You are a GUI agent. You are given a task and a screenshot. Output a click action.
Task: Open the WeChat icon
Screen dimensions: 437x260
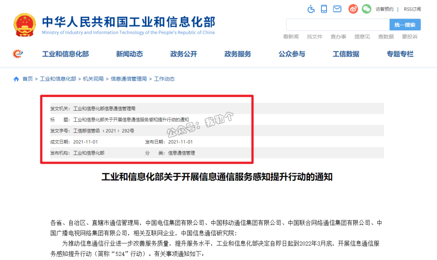pyautogui.click(x=367, y=9)
